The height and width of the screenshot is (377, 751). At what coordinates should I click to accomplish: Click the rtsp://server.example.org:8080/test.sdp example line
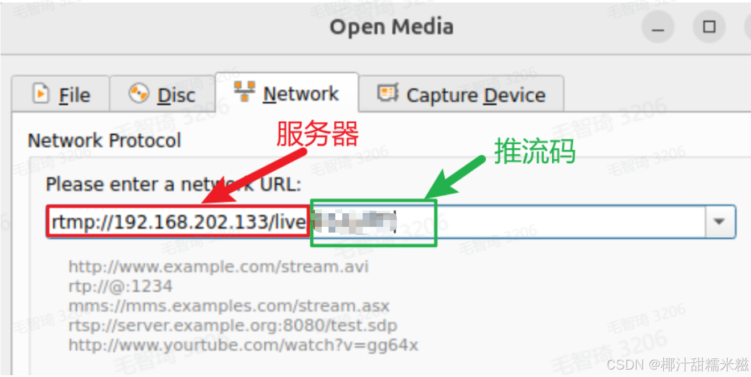[x=233, y=326]
